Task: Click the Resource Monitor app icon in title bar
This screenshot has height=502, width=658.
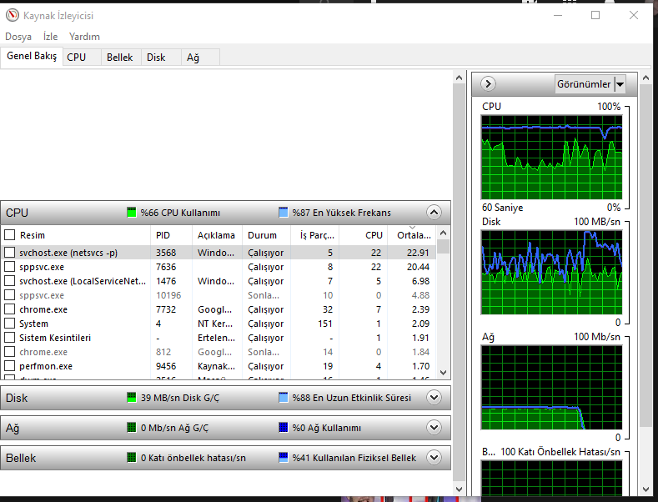Action: pos(13,15)
